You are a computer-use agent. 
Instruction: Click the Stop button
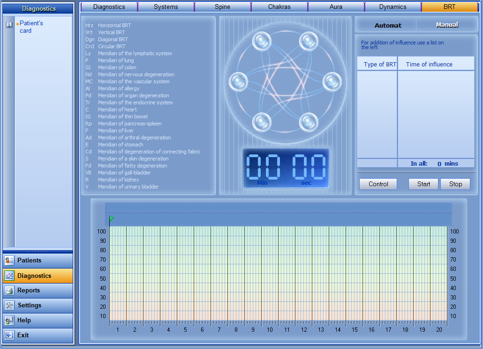(x=455, y=184)
